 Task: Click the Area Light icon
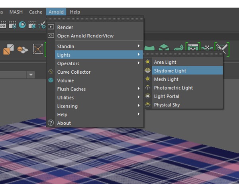pyautogui.click(x=147, y=62)
